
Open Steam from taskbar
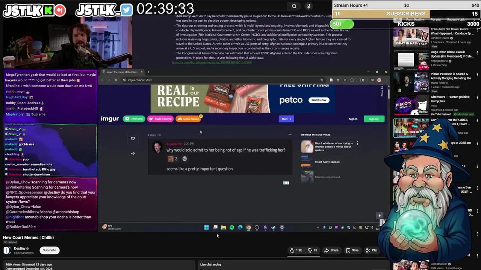pos(273,228)
